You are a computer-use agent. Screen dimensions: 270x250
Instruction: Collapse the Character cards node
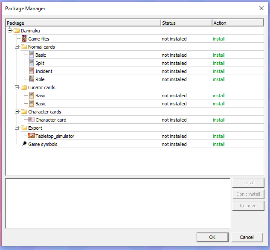(x=17, y=112)
